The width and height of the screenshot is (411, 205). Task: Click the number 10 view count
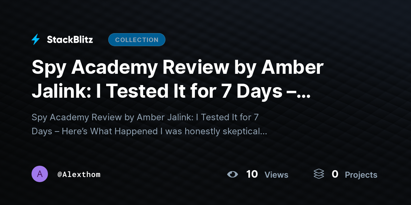[252, 174]
